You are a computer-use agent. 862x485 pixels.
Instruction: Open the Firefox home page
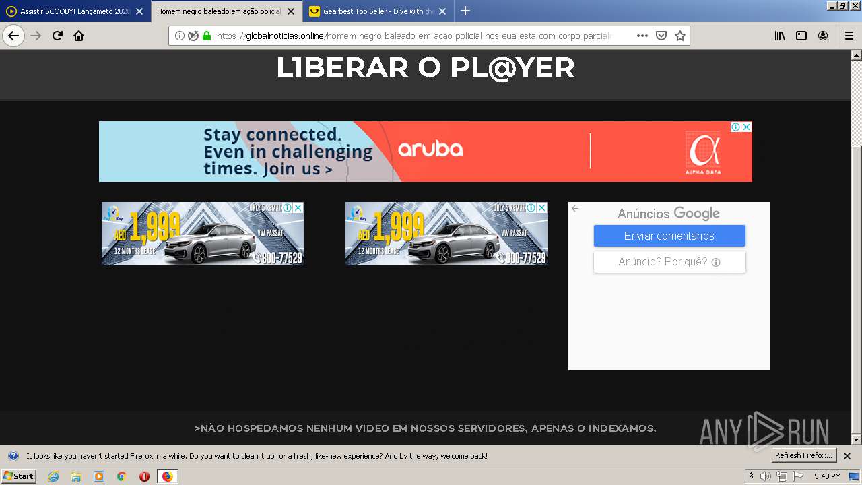[x=79, y=36]
